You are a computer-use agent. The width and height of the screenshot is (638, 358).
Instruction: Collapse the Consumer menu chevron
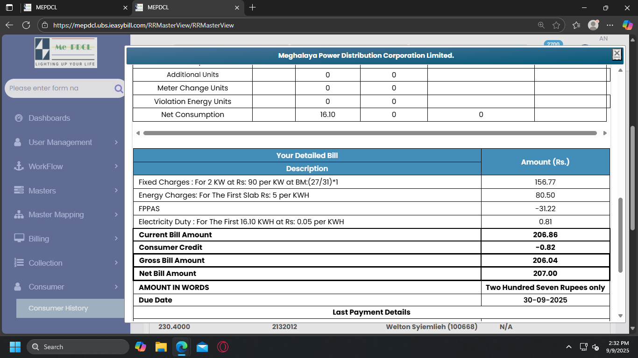pos(116,287)
